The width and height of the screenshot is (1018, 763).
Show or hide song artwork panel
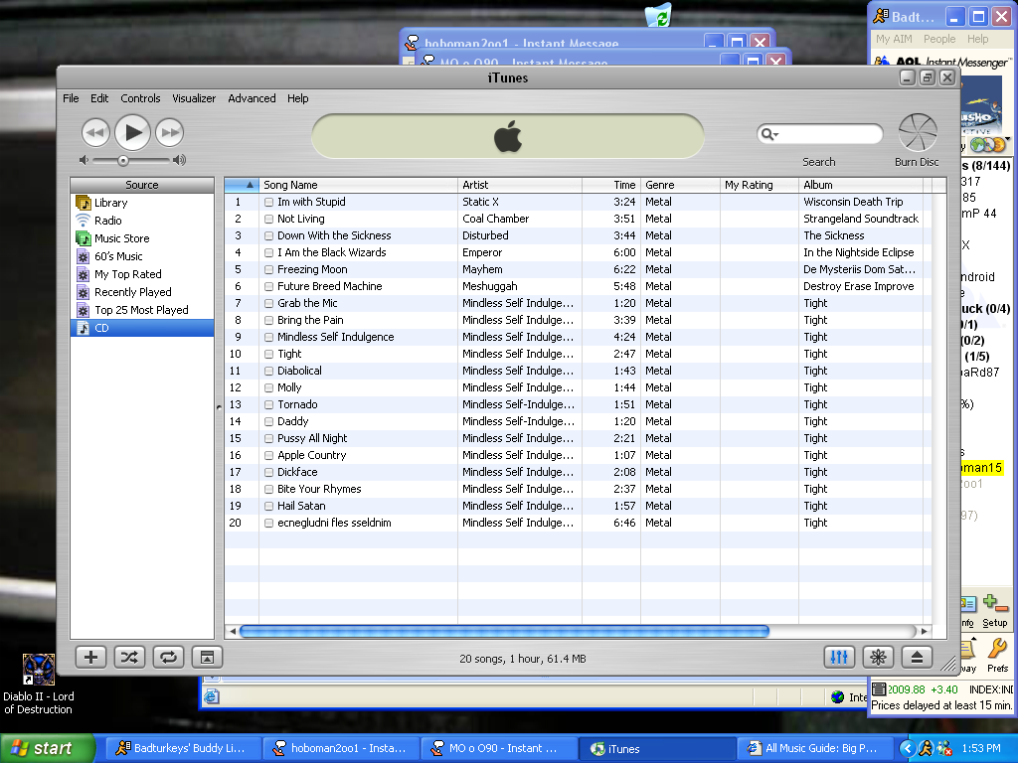pyautogui.click(x=207, y=658)
